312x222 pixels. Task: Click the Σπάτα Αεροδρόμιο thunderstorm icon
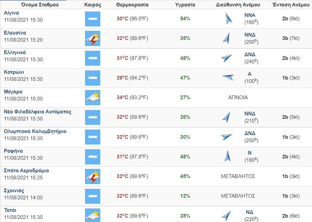pos(92,176)
